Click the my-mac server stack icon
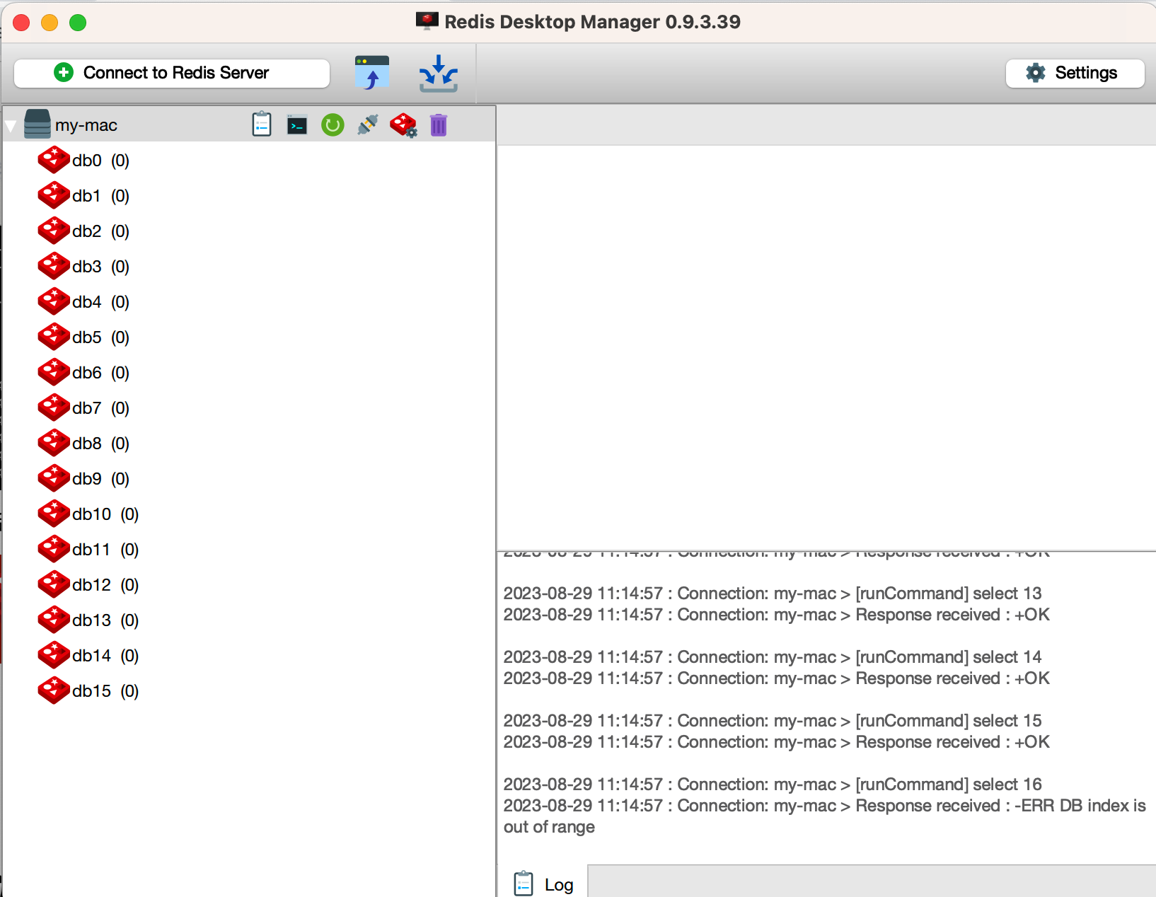Viewport: 1156px width, 897px height. pos(37,124)
